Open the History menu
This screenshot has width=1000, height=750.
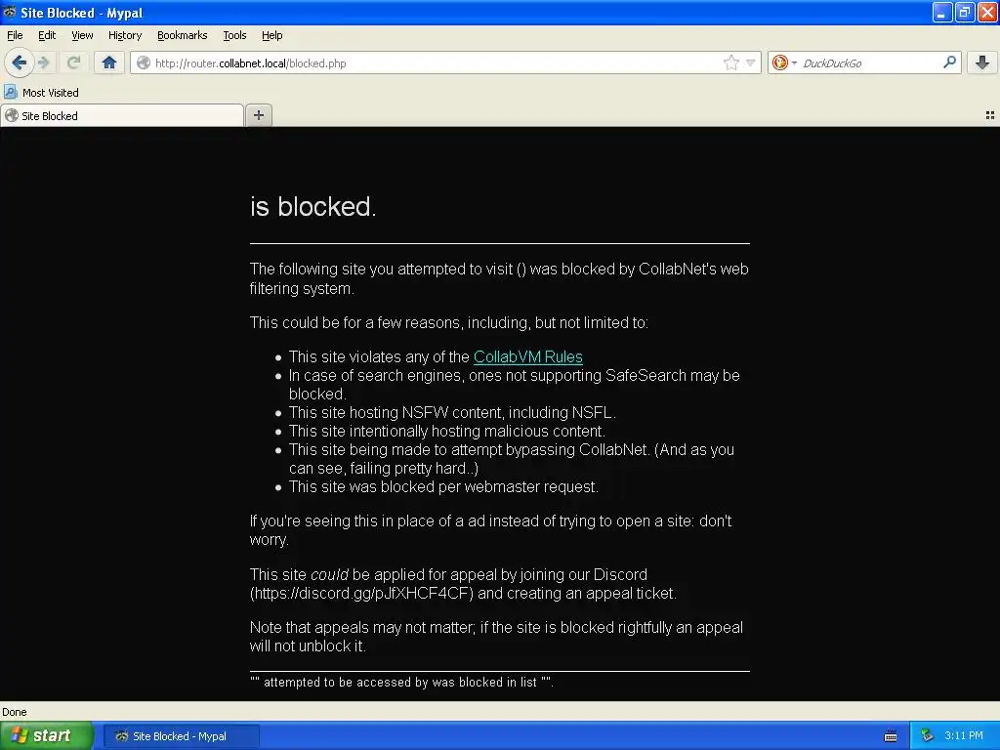[x=125, y=35]
